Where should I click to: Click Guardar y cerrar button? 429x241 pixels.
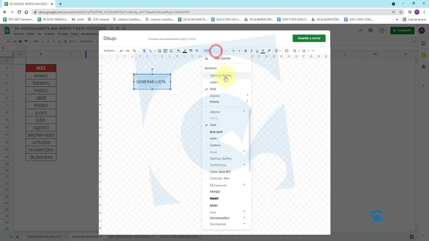click(x=309, y=38)
